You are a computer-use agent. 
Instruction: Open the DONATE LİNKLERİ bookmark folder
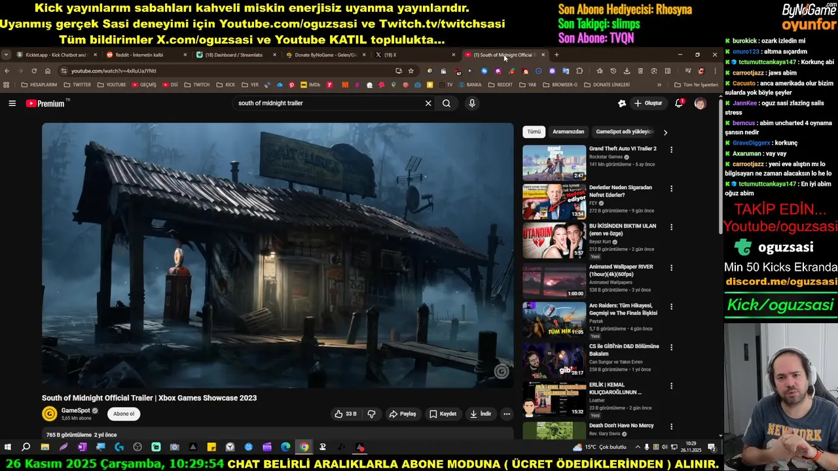pos(606,85)
